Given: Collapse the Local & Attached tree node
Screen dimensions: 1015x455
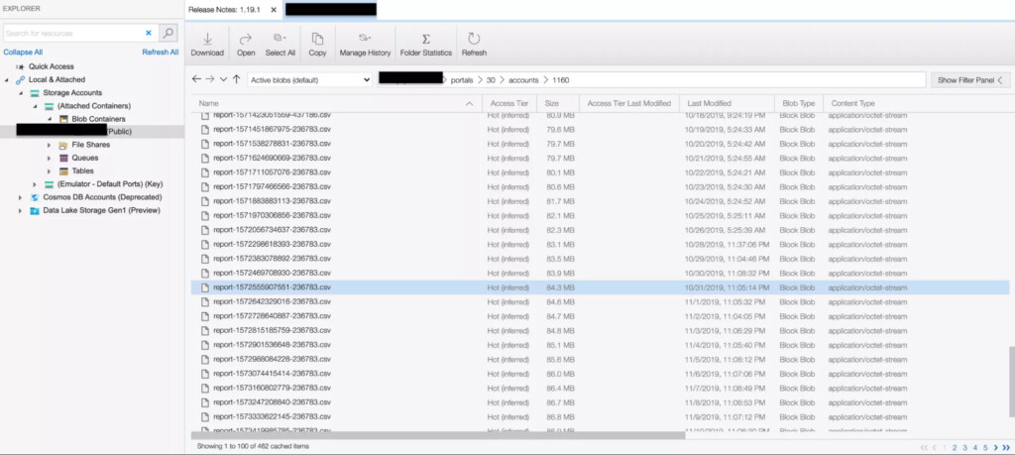Looking at the screenshot, I should click(7, 80).
